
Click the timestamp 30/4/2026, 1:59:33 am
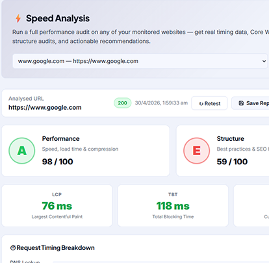pyautogui.click(x=161, y=103)
